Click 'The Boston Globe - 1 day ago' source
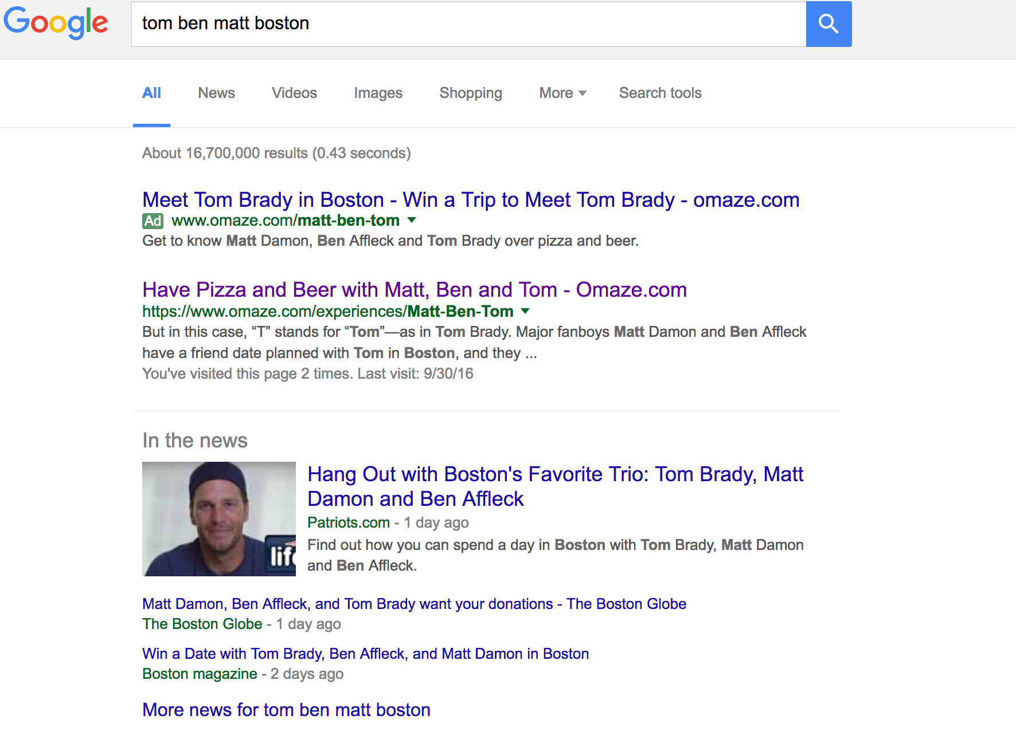This screenshot has width=1016, height=731. click(241, 624)
